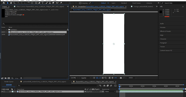Open the Quarter resolution dropdown
Viewport: 186px width, 97px height.
coord(86,78)
